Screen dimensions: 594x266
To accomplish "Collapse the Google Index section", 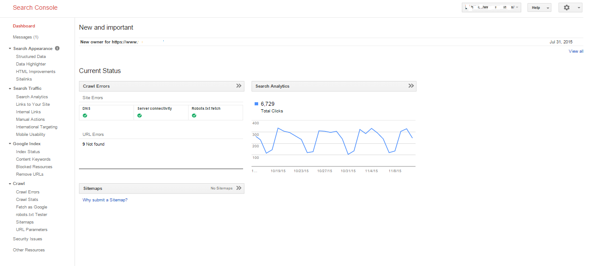I will [10, 144].
